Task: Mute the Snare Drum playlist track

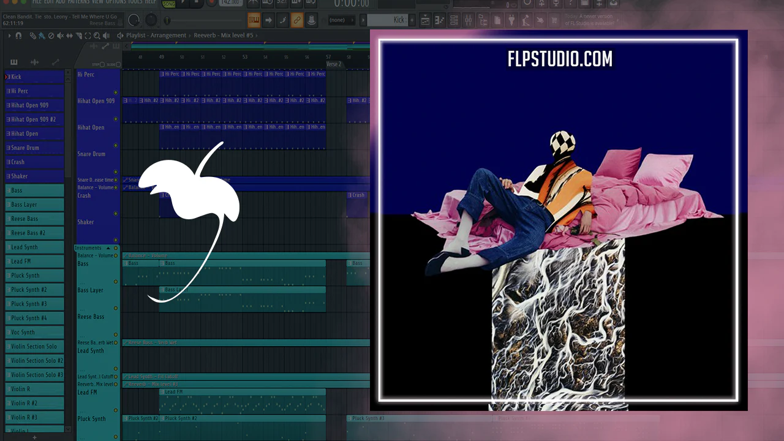Action: [116, 172]
